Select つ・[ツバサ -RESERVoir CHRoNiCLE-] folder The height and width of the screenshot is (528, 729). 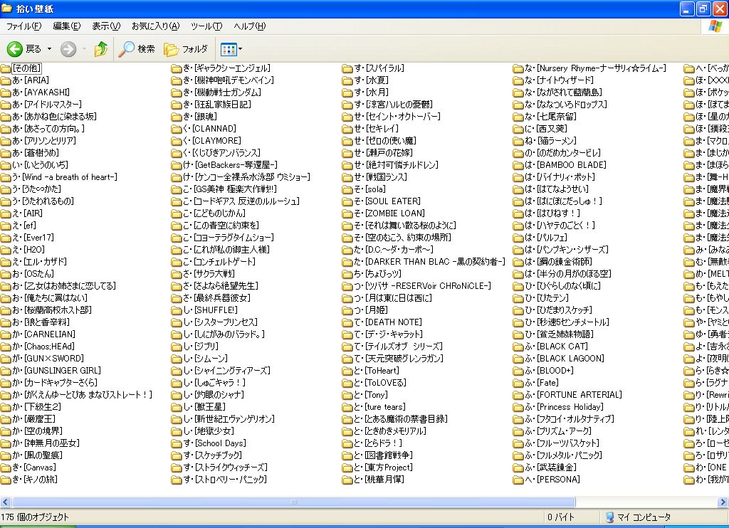click(423, 285)
